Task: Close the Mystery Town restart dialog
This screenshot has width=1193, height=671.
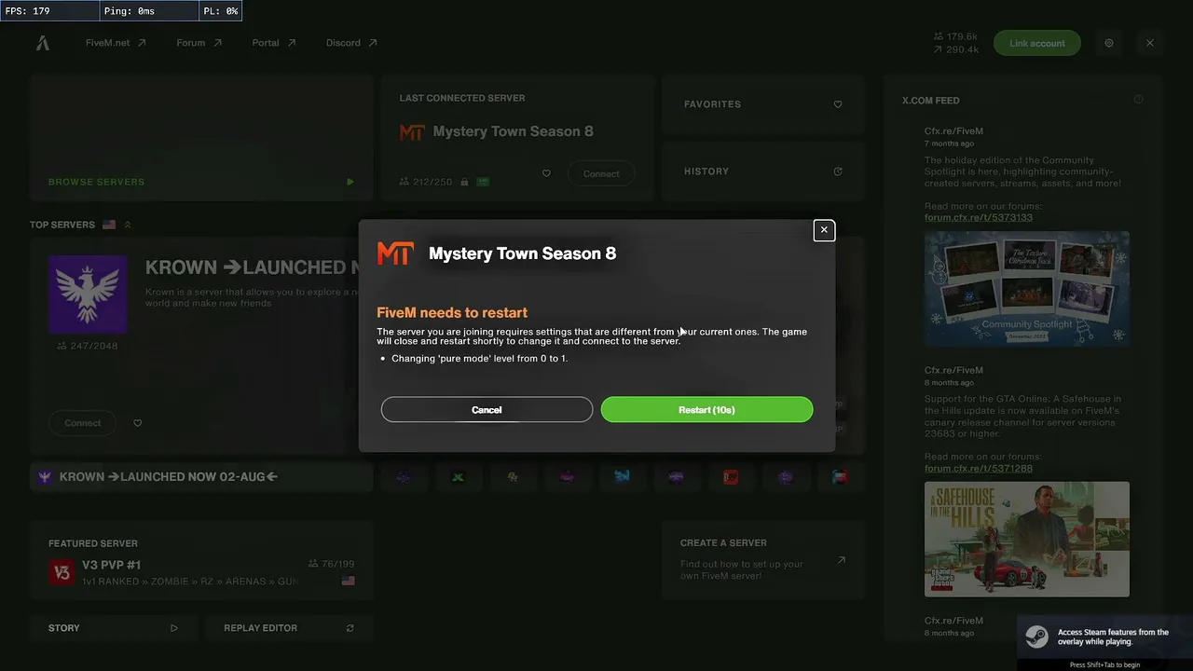Action: click(824, 230)
